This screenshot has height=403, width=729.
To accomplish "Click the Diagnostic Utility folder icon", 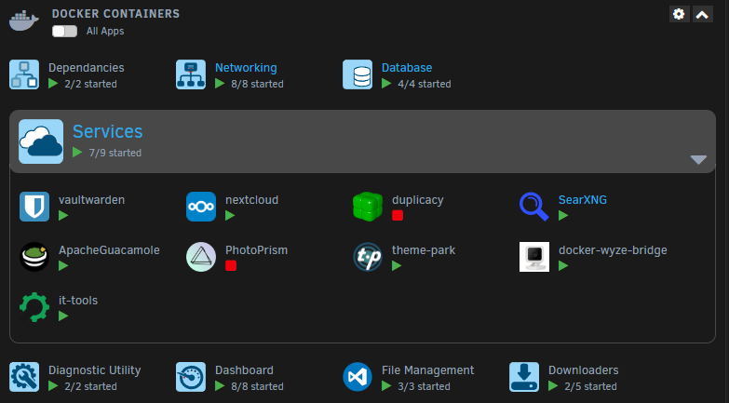I will pyautogui.click(x=24, y=377).
